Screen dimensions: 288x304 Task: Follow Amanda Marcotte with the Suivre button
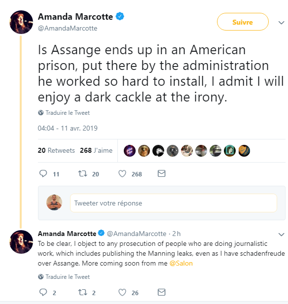(243, 22)
